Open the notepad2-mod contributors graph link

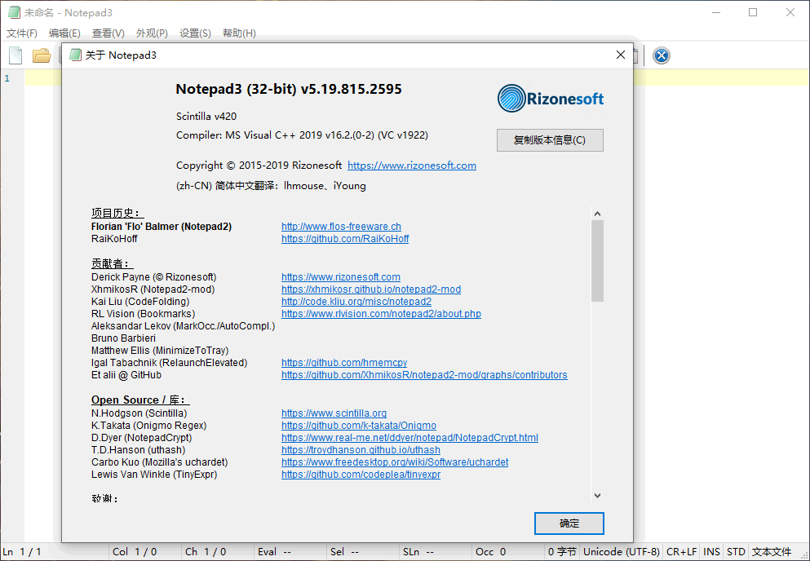[424, 375]
